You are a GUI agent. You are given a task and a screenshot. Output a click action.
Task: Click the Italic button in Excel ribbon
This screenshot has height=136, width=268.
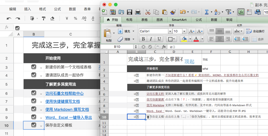point(151,39)
